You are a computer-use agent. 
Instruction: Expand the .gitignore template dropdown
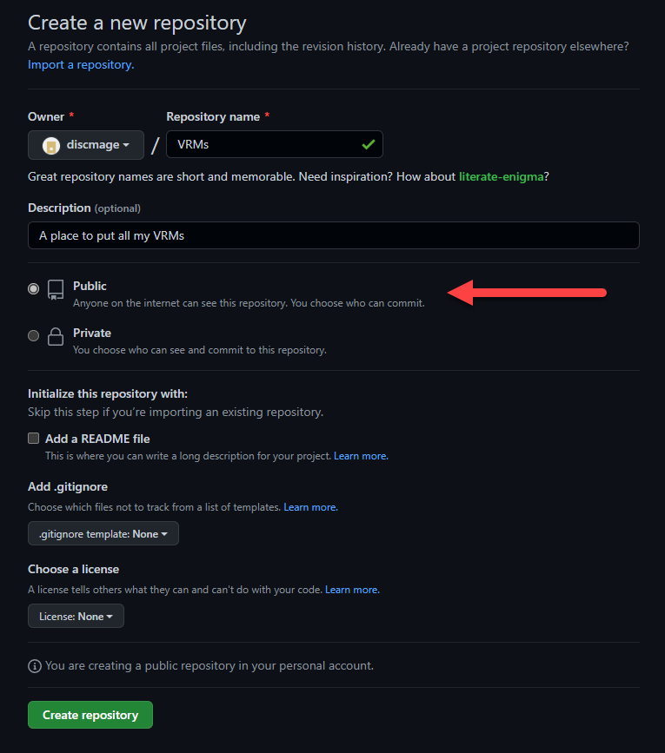click(x=103, y=533)
